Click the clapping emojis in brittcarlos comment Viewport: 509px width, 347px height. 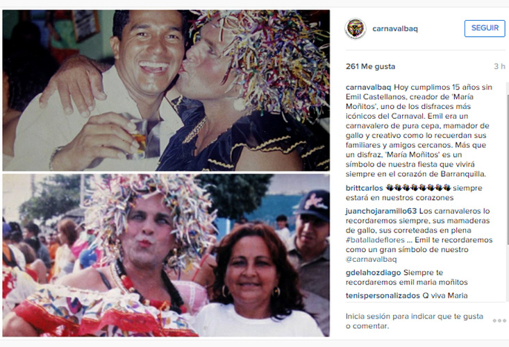pyautogui.click(x=418, y=188)
